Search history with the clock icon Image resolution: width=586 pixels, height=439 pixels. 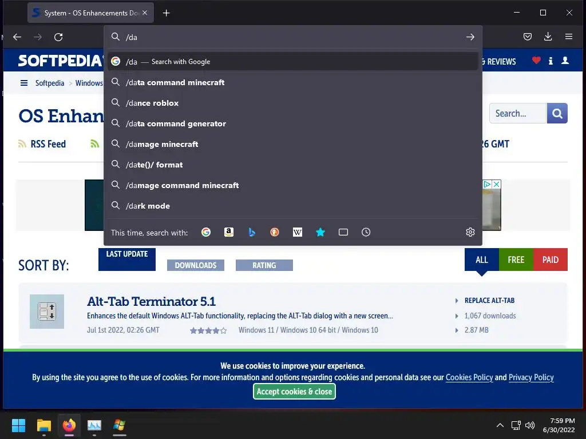pos(366,232)
